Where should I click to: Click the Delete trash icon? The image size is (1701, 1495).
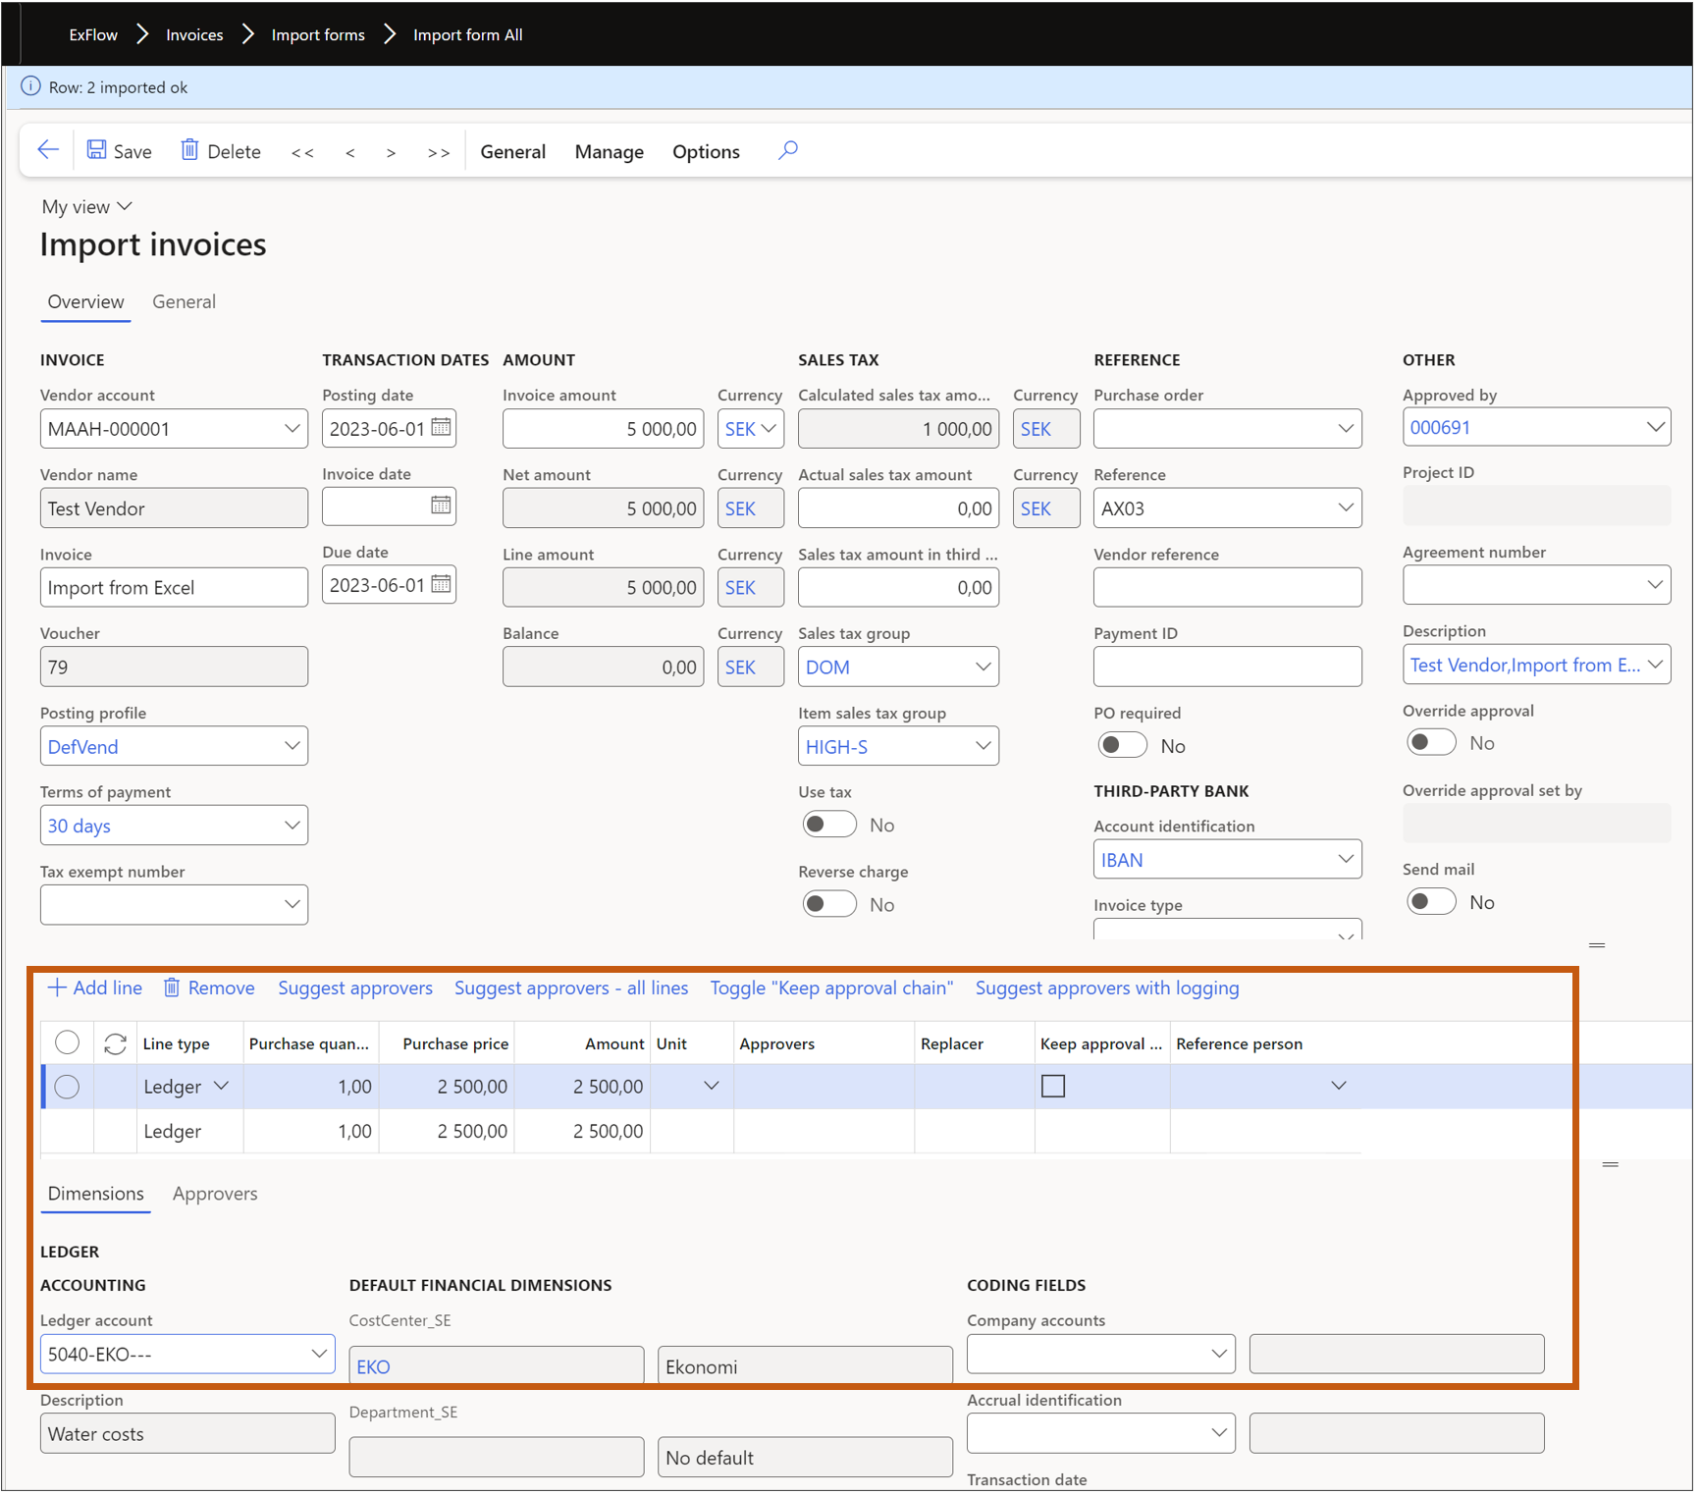pyautogui.click(x=189, y=150)
